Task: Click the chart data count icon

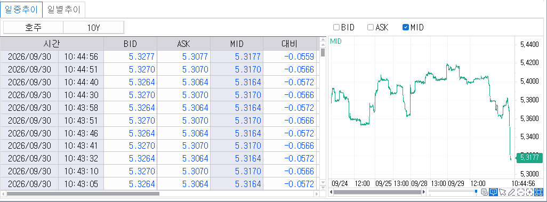Action: (484, 192)
